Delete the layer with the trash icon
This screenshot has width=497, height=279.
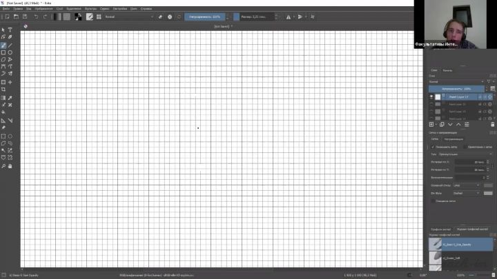click(492, 124)
